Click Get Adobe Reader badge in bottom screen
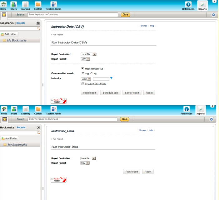The width and height of the screenshot is (219, 200). pyautogui.click(x=58, y=180)
